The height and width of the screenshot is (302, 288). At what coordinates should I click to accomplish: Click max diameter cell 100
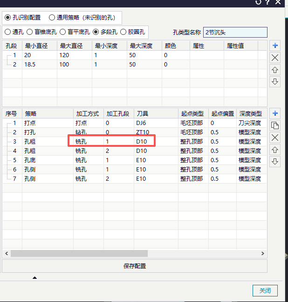coord(75,65)
